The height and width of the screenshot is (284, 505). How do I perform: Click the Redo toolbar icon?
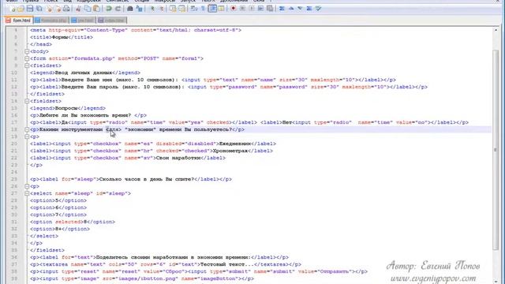tap(118, 9)
